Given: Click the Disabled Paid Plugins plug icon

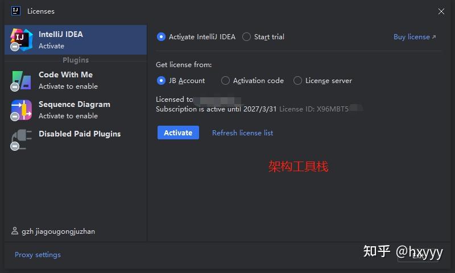Looking at the screenshot, I should (x=21, y=139).
